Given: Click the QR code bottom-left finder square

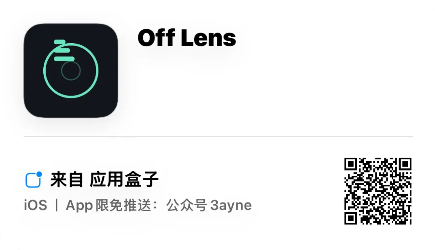Looking at the screenshot, I should [x=351, y=218].
